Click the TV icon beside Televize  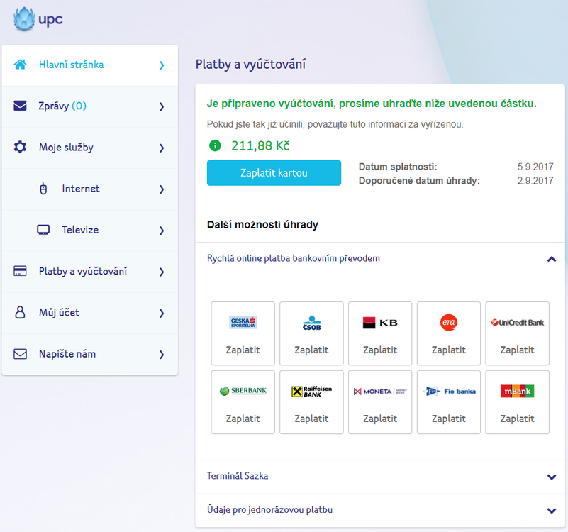[43, 230]
